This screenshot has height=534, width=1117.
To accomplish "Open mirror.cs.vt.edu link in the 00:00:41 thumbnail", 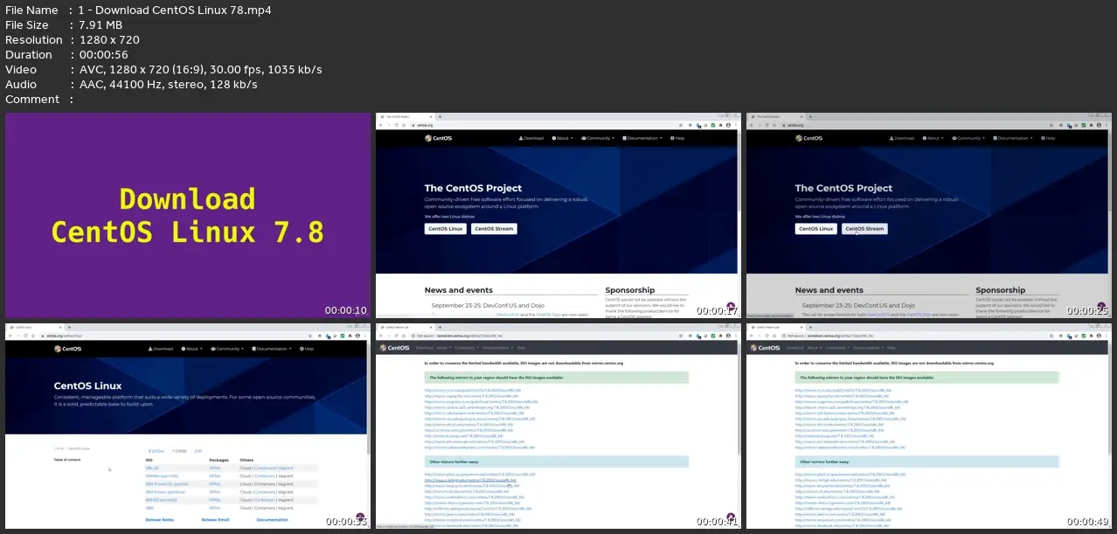I will click(473, 390).
